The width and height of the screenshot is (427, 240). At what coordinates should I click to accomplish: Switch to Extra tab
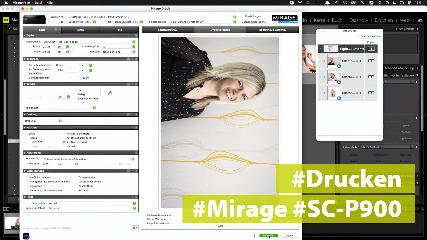coord(80,30)
